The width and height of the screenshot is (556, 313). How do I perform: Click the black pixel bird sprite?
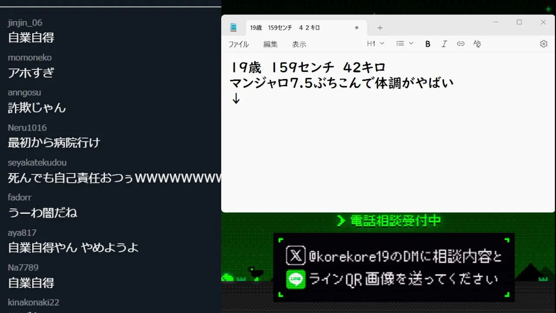(255, 273)
